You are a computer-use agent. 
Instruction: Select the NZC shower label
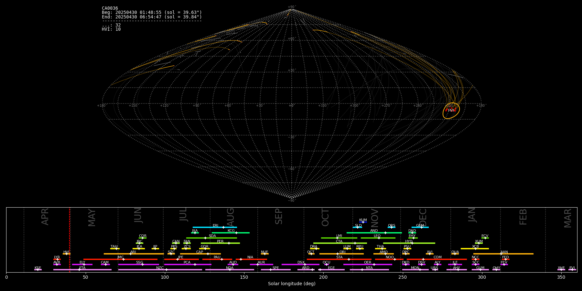pyautogui.click(x=160, y=268)
